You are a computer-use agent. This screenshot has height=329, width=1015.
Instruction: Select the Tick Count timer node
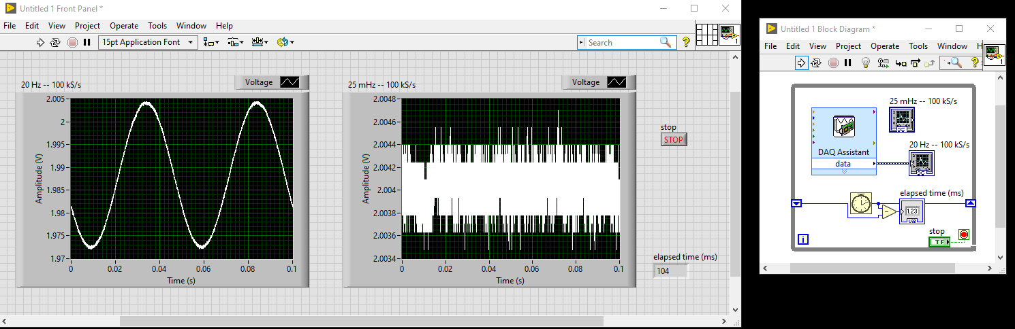(x=862, y=205)
